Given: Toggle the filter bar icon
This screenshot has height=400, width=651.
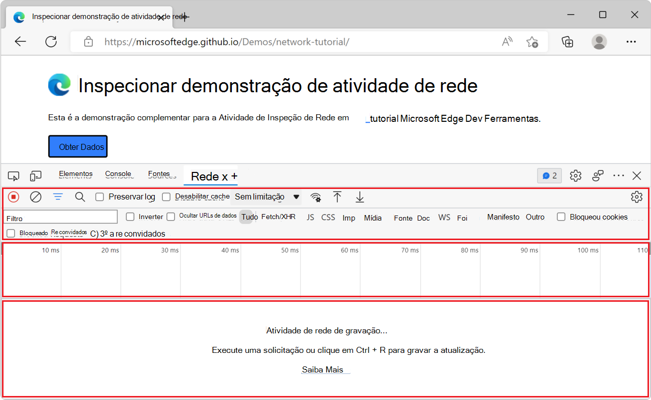Looking at the screenshot, I should coord(58,197).
